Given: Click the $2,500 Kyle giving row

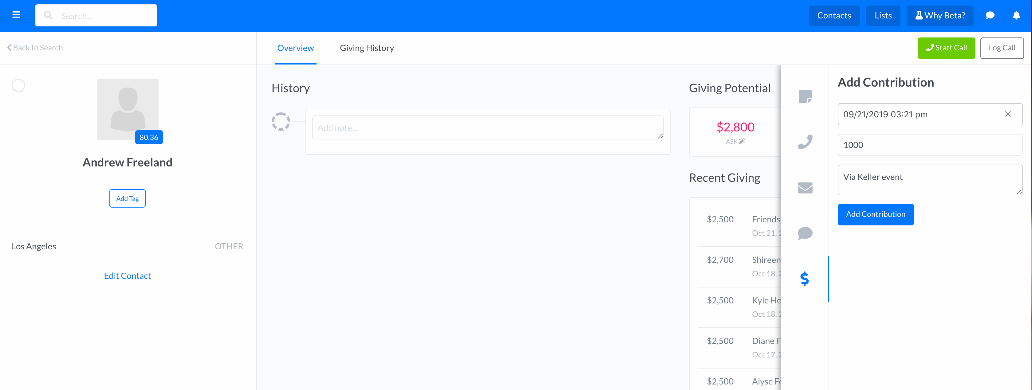Looking at the screenshot, I should 739,307.
